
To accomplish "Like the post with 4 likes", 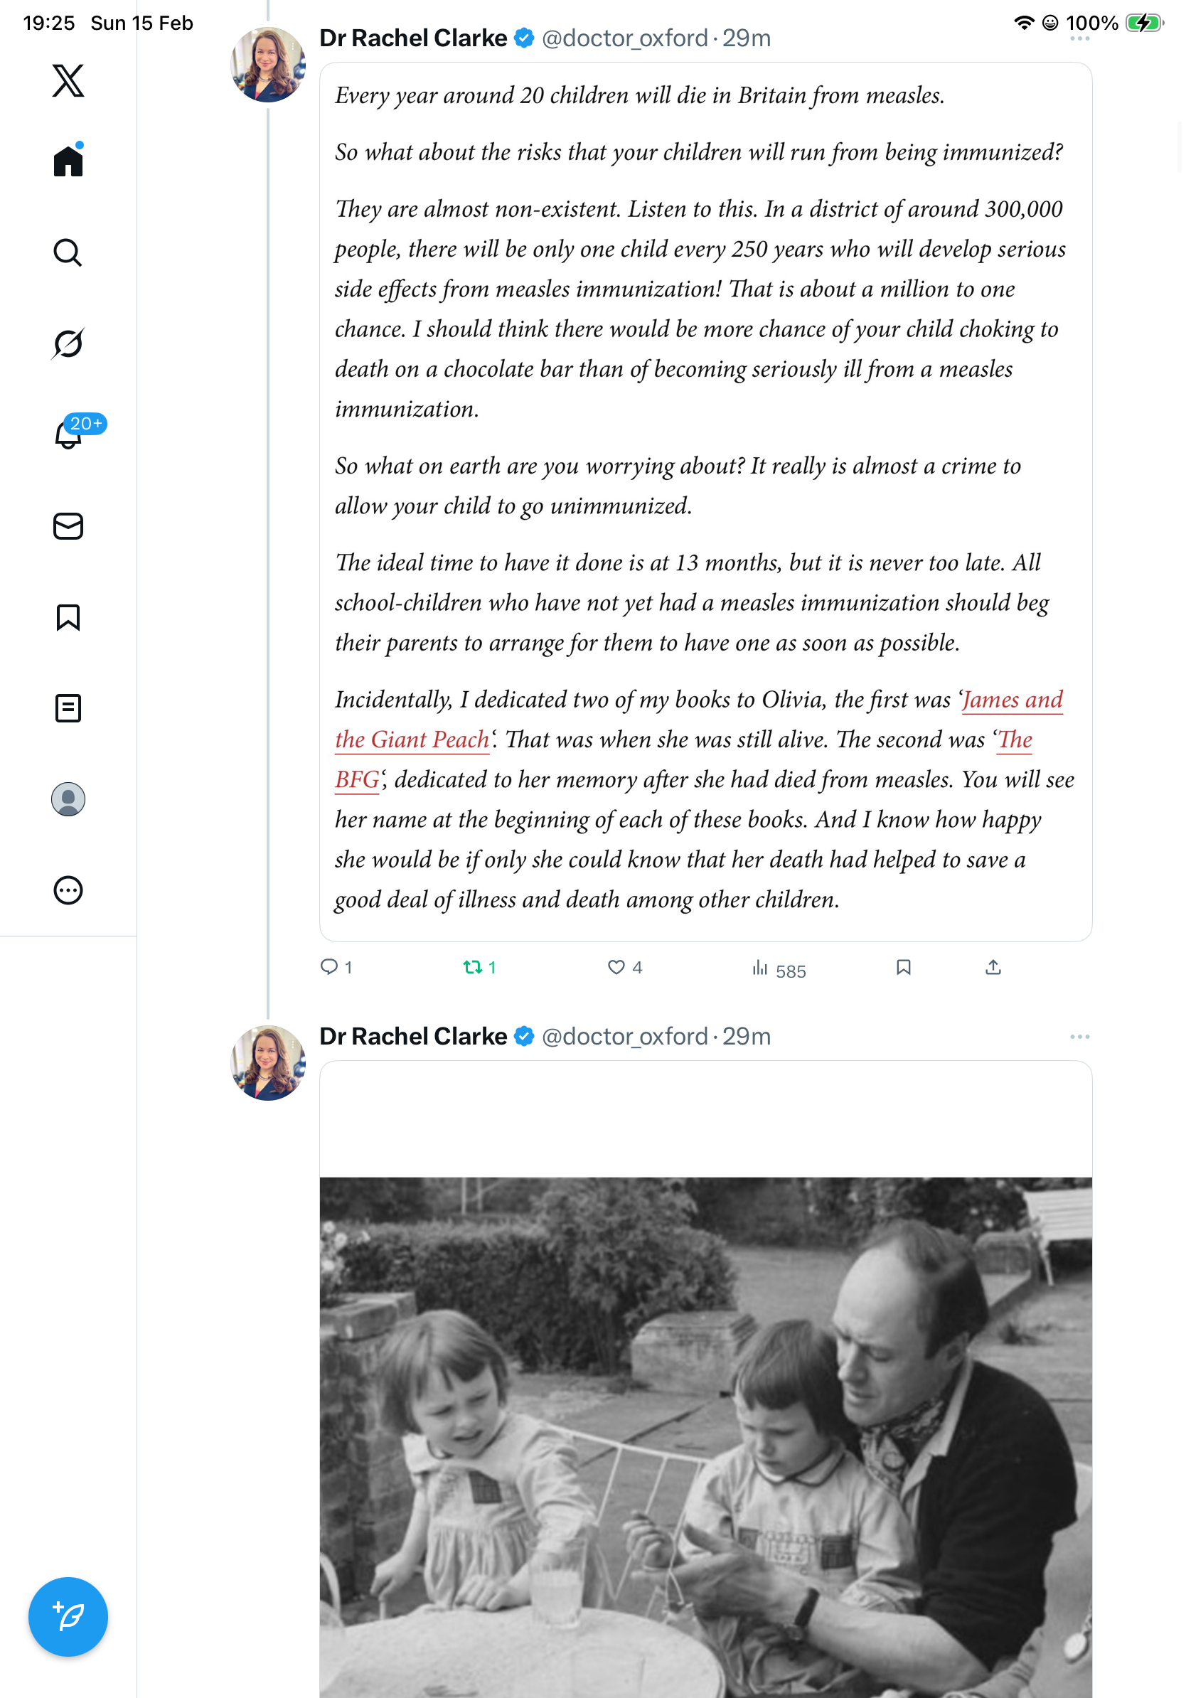I will coord(616,967).
